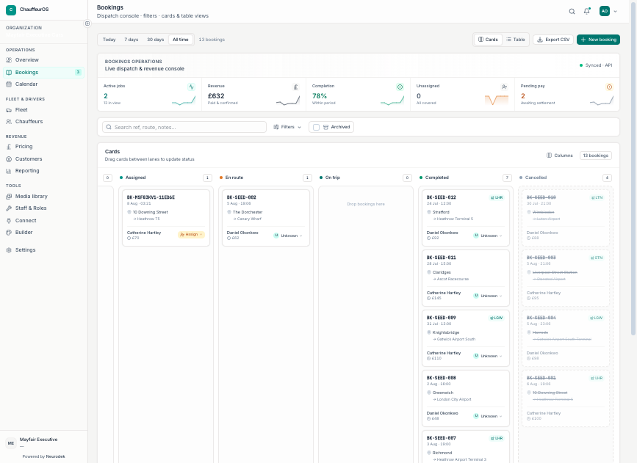Tick the Archived checkbox
This screenshot has height=463, width=637.
316,127
